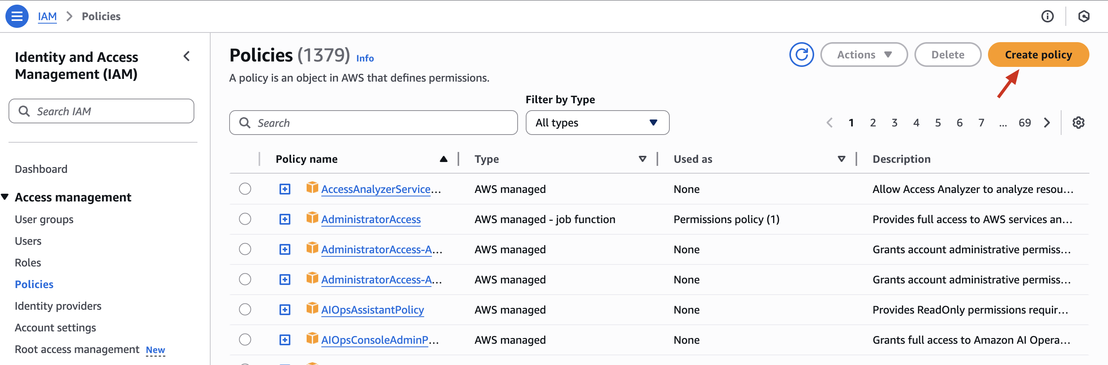The width and height of the screenshot is (1108, 365).
Task: Select the AdministratorAccess radio button
Action: point(245,219)
